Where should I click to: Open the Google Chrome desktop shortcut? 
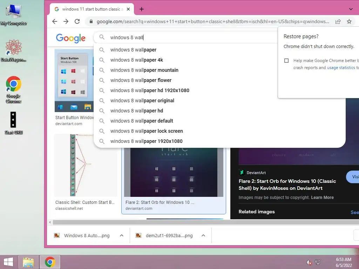(14, 89)
